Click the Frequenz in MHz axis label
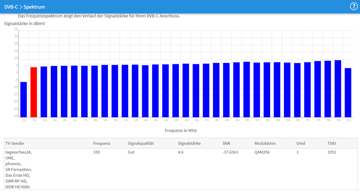Viewport: 360px width, 192px height. click(x=181, y=131)
